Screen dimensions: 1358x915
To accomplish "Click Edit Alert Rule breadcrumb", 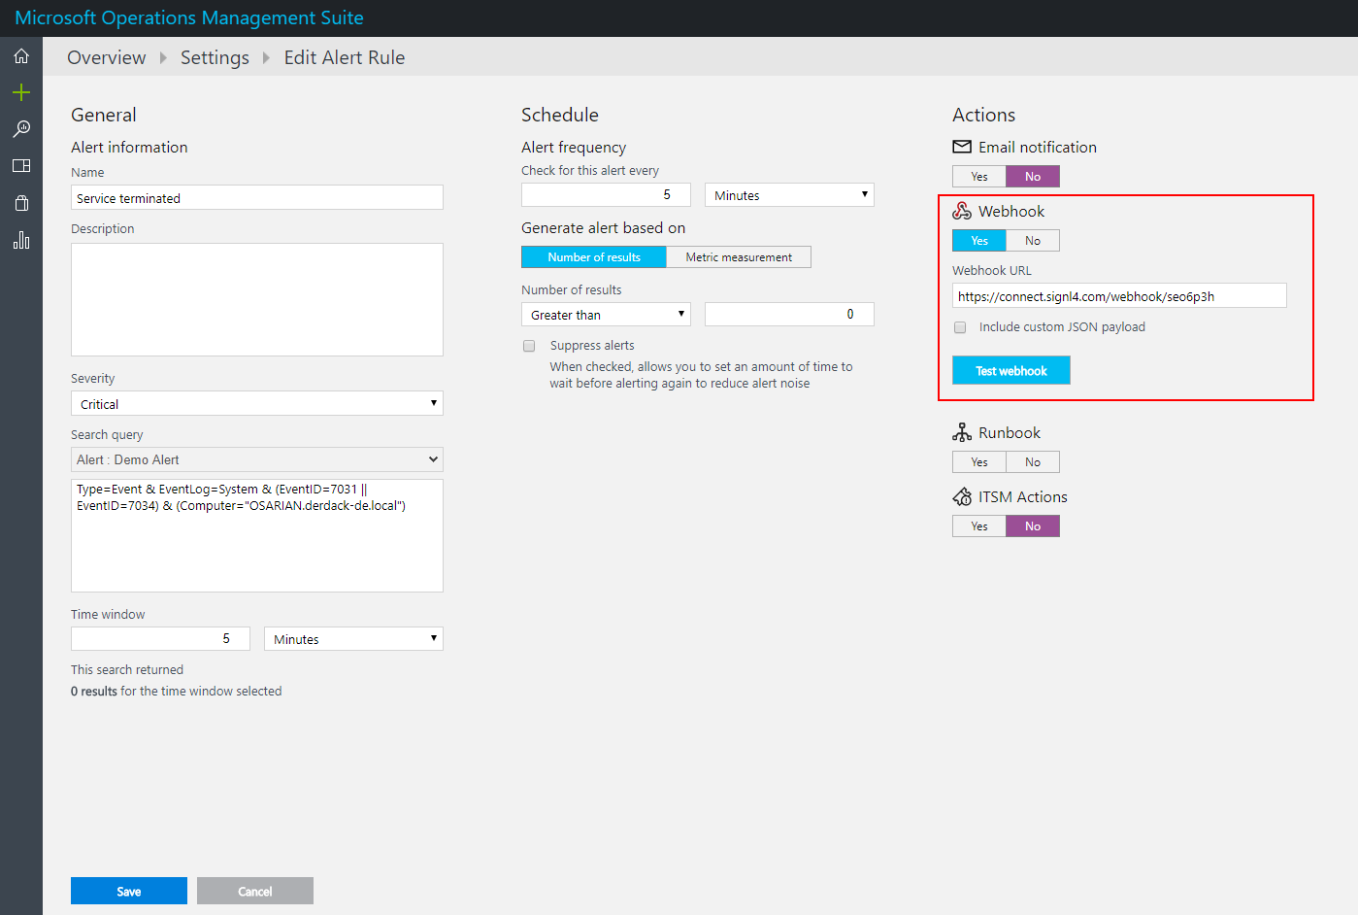I will pos(345,57).
